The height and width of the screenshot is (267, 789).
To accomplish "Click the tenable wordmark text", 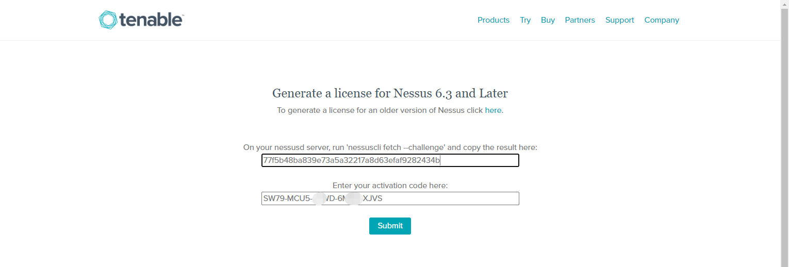I will click(x=152, y=20).
